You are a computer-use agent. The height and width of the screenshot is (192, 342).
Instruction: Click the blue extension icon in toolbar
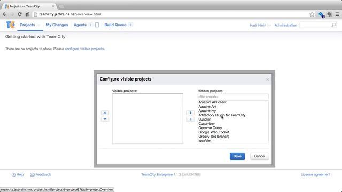[x=321, y=14]
